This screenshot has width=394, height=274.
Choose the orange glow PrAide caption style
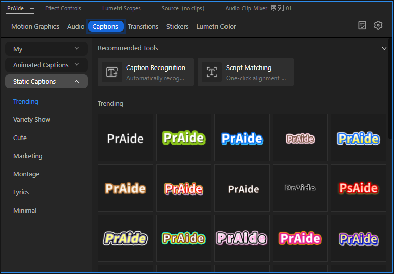126,188
